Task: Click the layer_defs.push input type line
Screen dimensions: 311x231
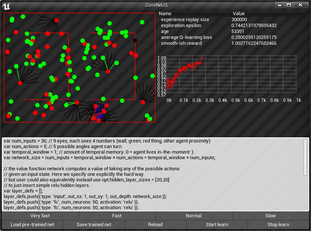Action: pos(85,197)
